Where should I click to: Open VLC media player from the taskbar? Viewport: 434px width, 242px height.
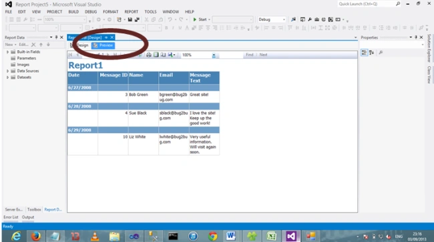[x=95, y=236]
